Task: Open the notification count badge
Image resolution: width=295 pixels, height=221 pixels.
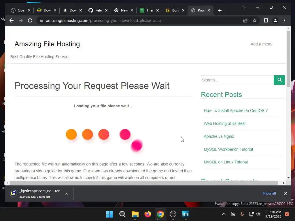Action: (287, 214)
